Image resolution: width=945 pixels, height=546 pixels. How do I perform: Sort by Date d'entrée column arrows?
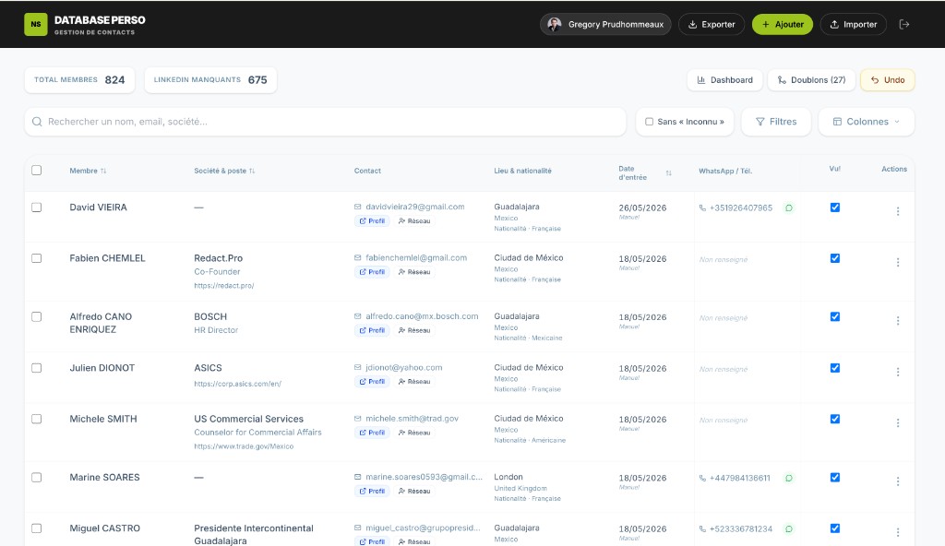668,173
